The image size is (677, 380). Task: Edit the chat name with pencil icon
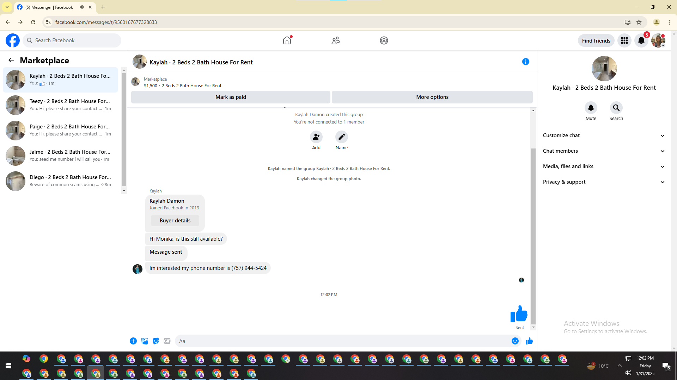point(342,137)
